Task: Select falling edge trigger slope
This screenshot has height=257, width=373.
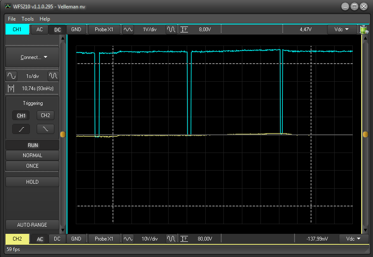Action: 45,129
